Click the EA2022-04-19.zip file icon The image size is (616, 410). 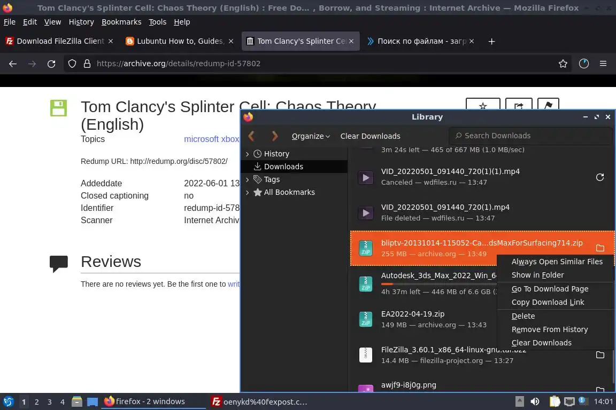pos(366,319)
